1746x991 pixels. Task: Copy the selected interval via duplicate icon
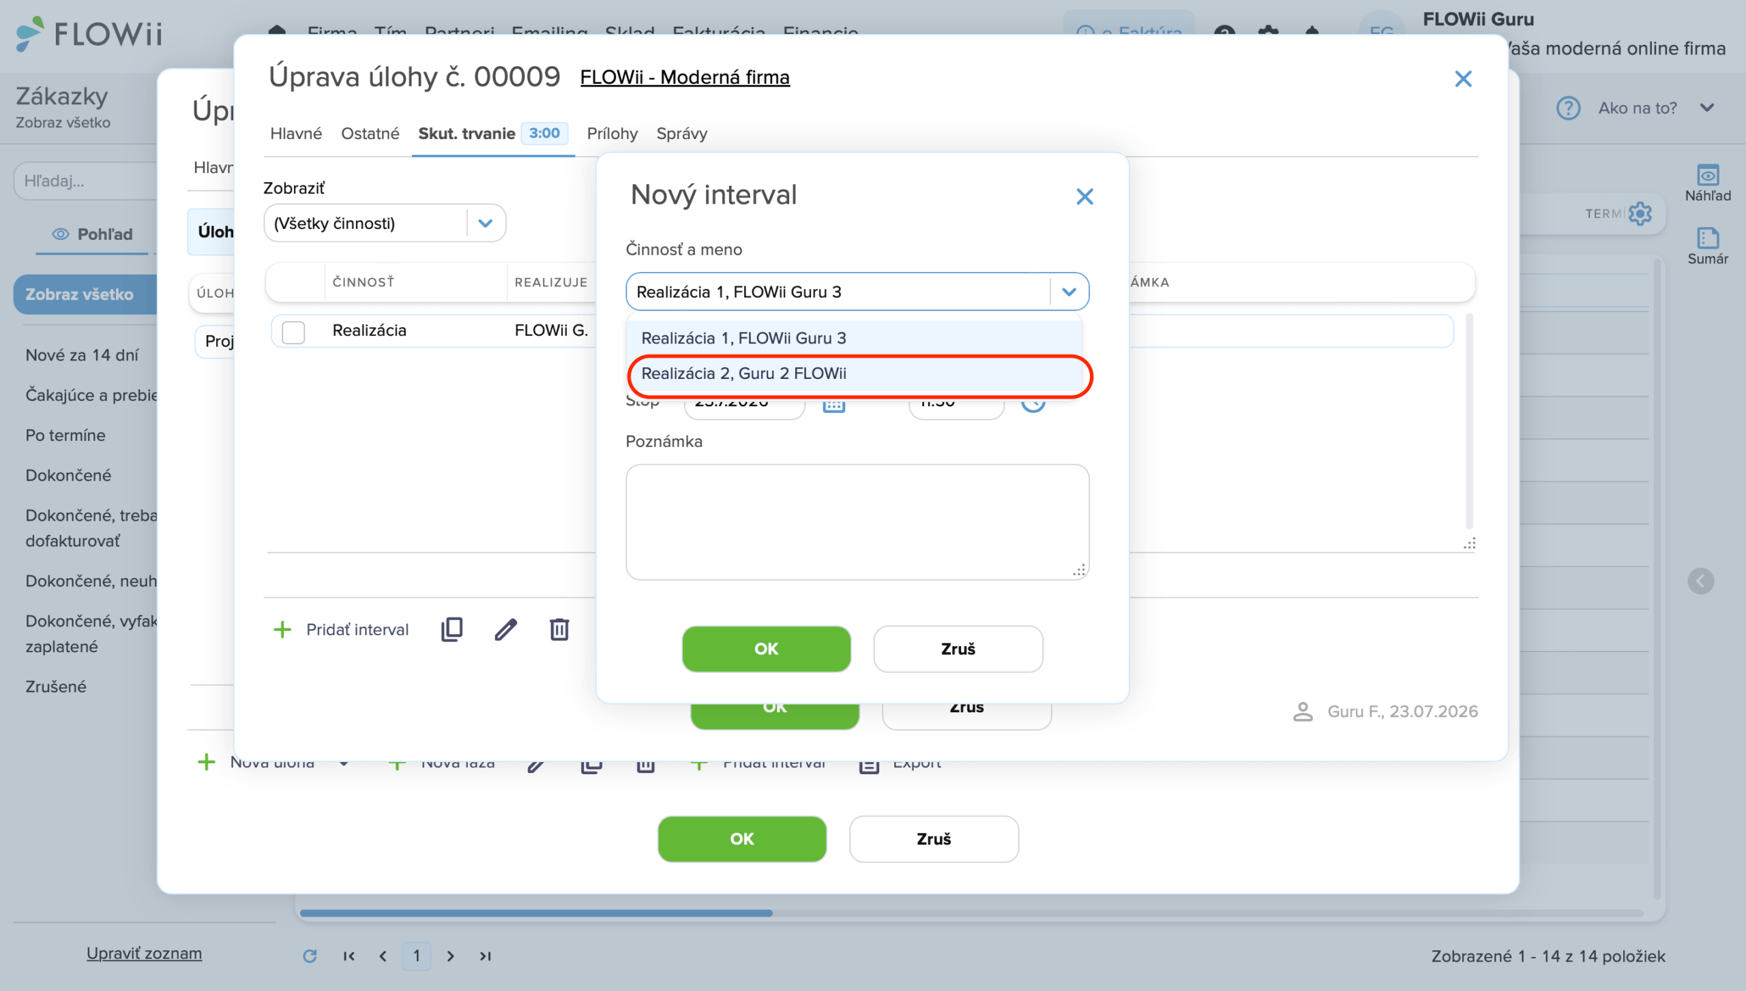click(x=452, y=629)
